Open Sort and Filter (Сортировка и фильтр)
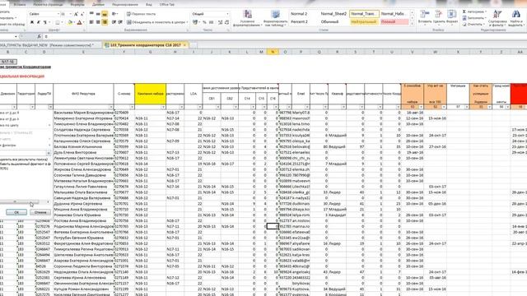 pos(497,18)
